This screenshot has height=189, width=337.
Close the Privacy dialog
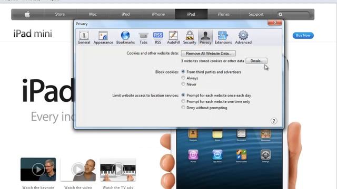[x=275, y=22]
